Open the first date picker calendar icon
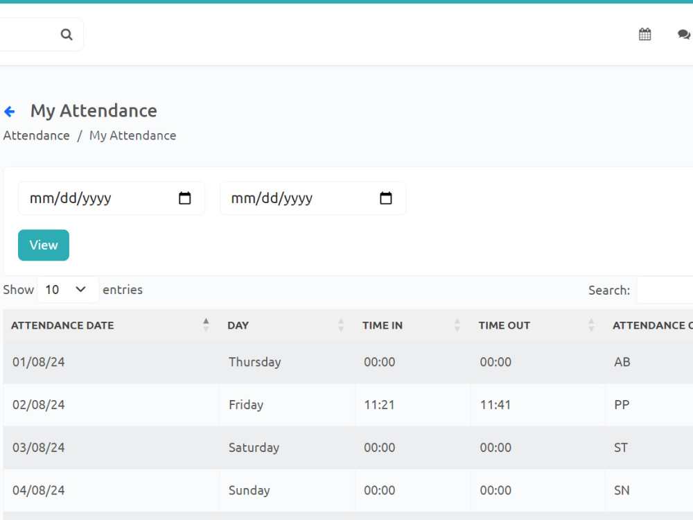This screenshot has width=693, height=520. point(185,198)
